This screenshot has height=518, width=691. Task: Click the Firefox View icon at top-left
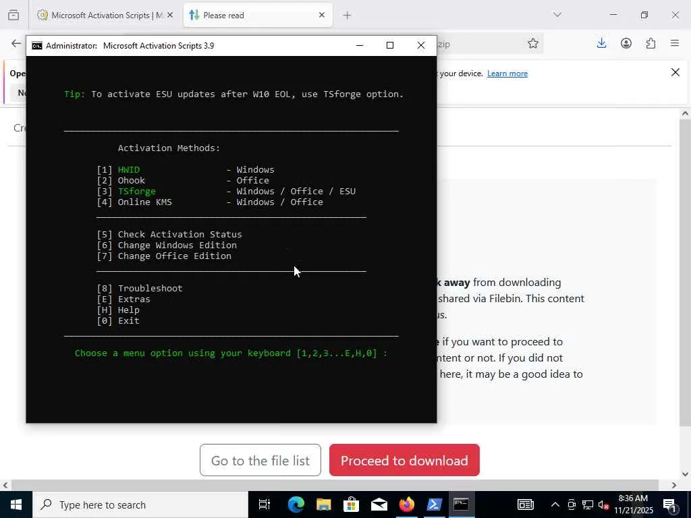click(13, 15)
